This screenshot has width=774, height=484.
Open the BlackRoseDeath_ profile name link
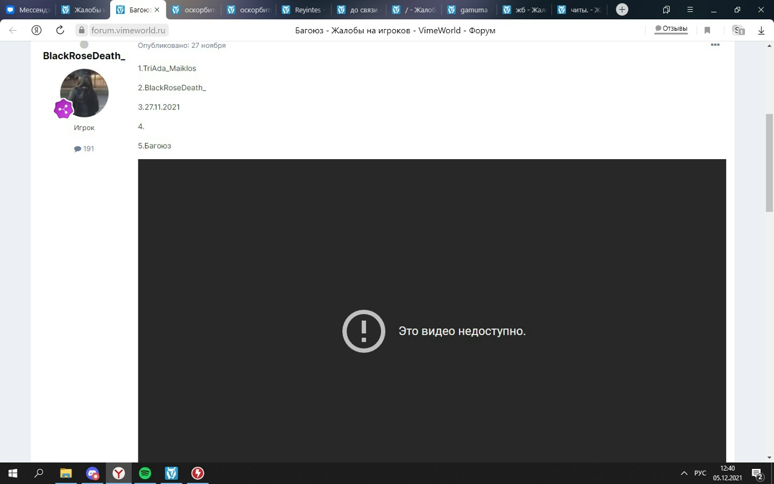[x=84, y=56]
